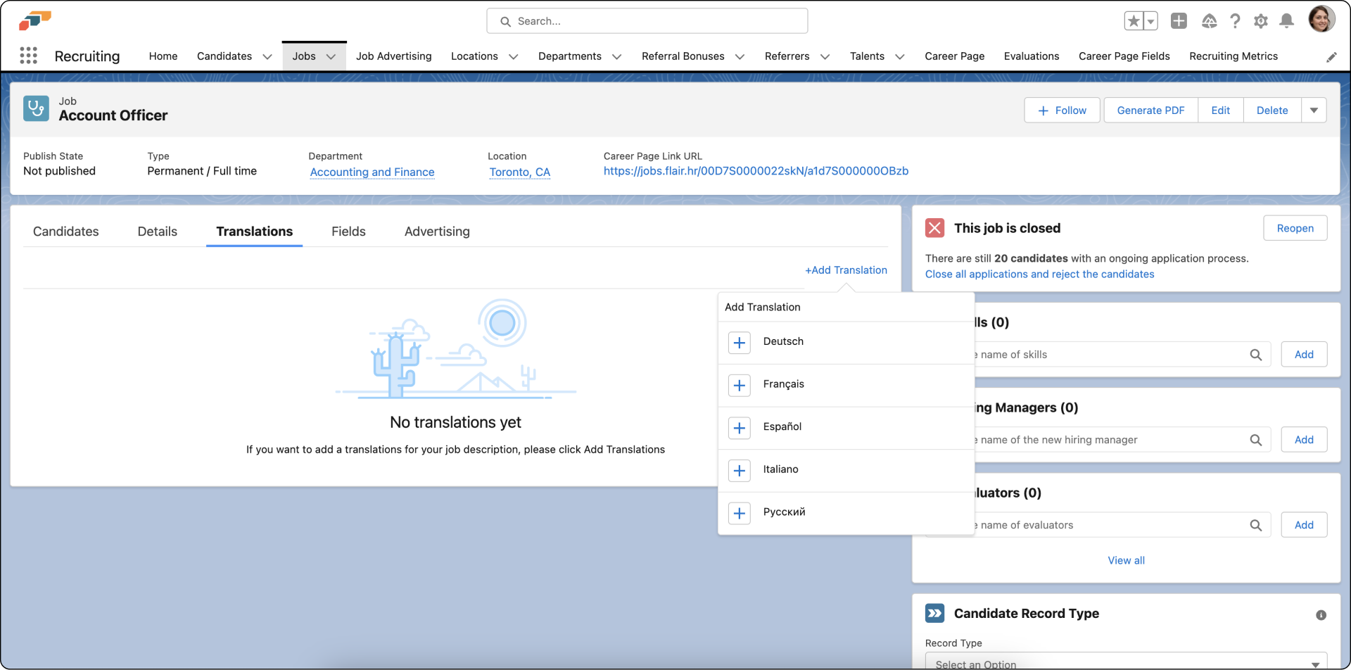The image size is (1351, 670).
Task: Click the plus icon beside Русский
Action: coord(739,513)
